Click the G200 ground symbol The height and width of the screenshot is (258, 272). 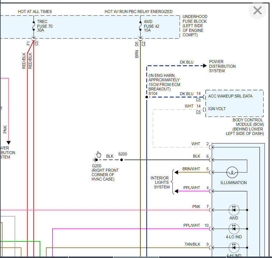(95, 160)
